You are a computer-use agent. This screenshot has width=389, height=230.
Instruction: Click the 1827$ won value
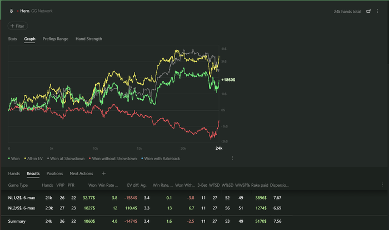pyautogui.click(x=89, y=208)
